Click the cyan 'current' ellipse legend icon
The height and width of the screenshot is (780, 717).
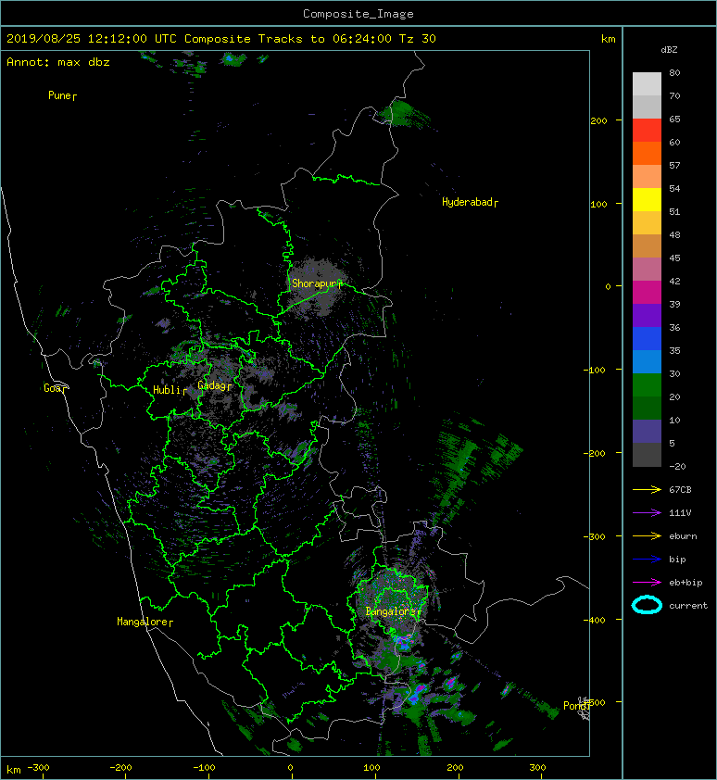click(647, 605)
